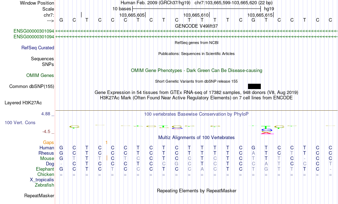
Task: Click Basewise Conservation by PhyloP title
Action: pyautogui.click(x=196, y=114)
